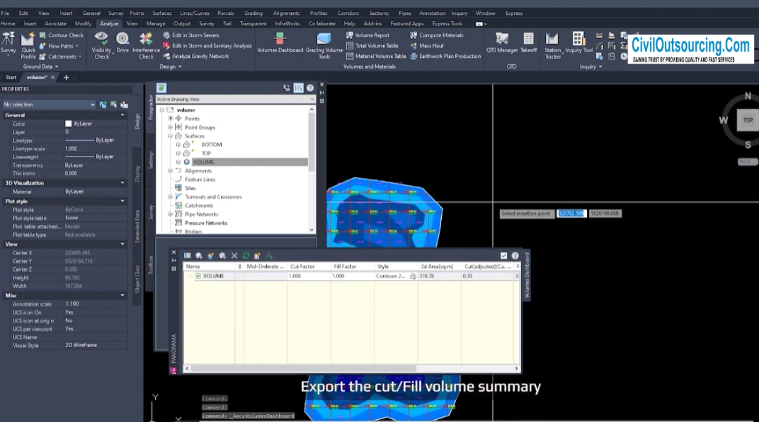Image resolution: width=759 pixels, height=422 pixels.
Task: Open the No selection dropdown
Action: (x=48, y=105)
